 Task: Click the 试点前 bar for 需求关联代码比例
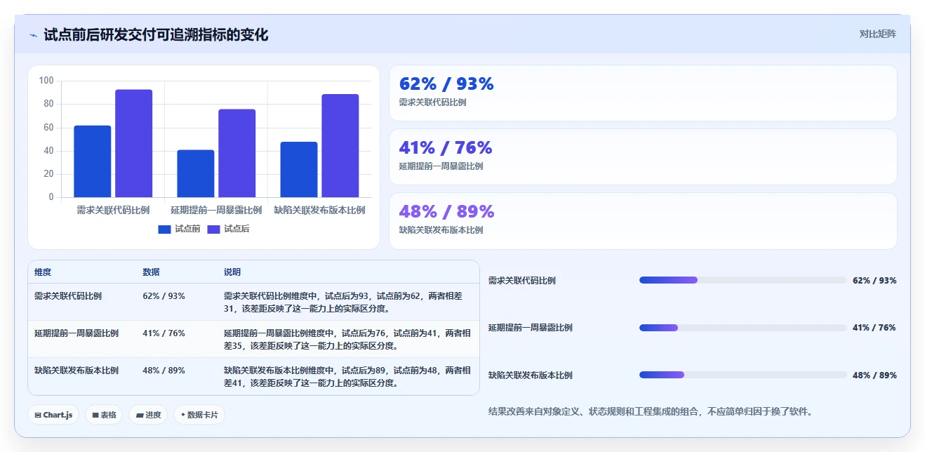pyautogui.click(x=93, y=161)
